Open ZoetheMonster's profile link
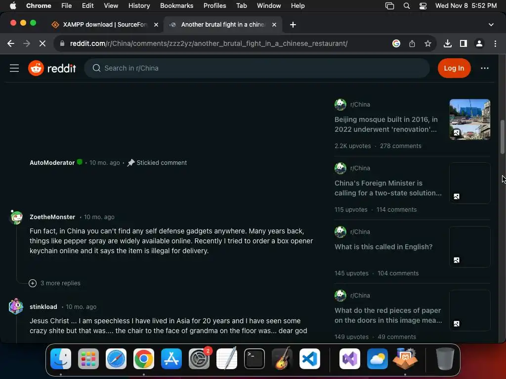This screenshot has width=506, height=379. [x=52, y=217]
